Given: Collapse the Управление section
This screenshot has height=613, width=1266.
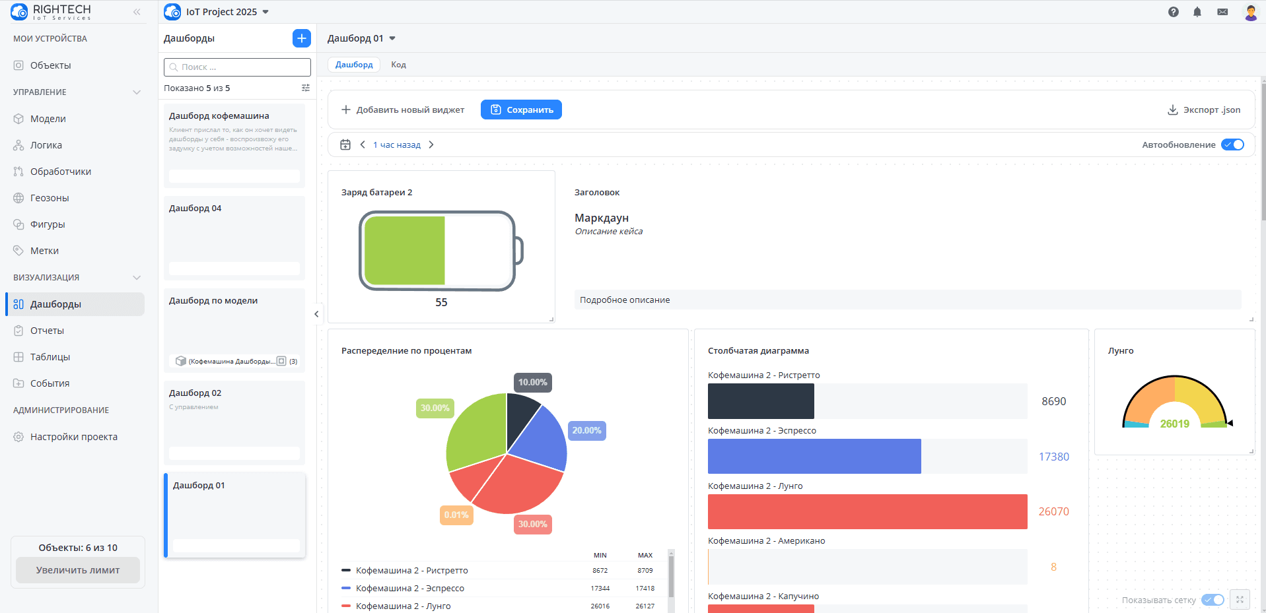Looking at the screenshot, I should [137, 92].
